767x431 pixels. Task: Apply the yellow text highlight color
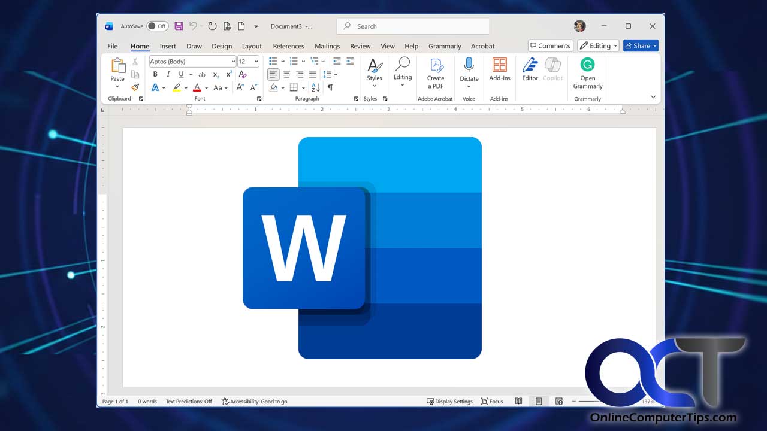[x=176, y=87]
